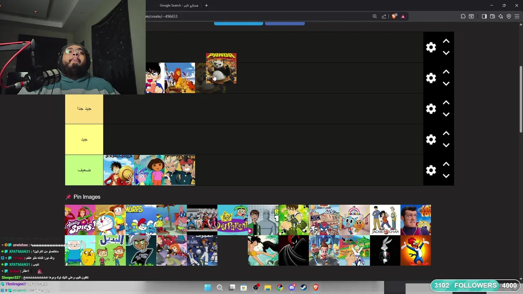Image resolution: width=523 pixels, height=294 pixels.
Task: Click the Lion King image in tier row
Action: click(x=180, y=78)
